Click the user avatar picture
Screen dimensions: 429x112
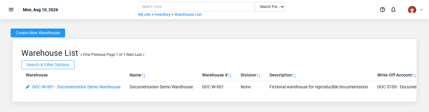pyautogui.click(x=412, y=10)
